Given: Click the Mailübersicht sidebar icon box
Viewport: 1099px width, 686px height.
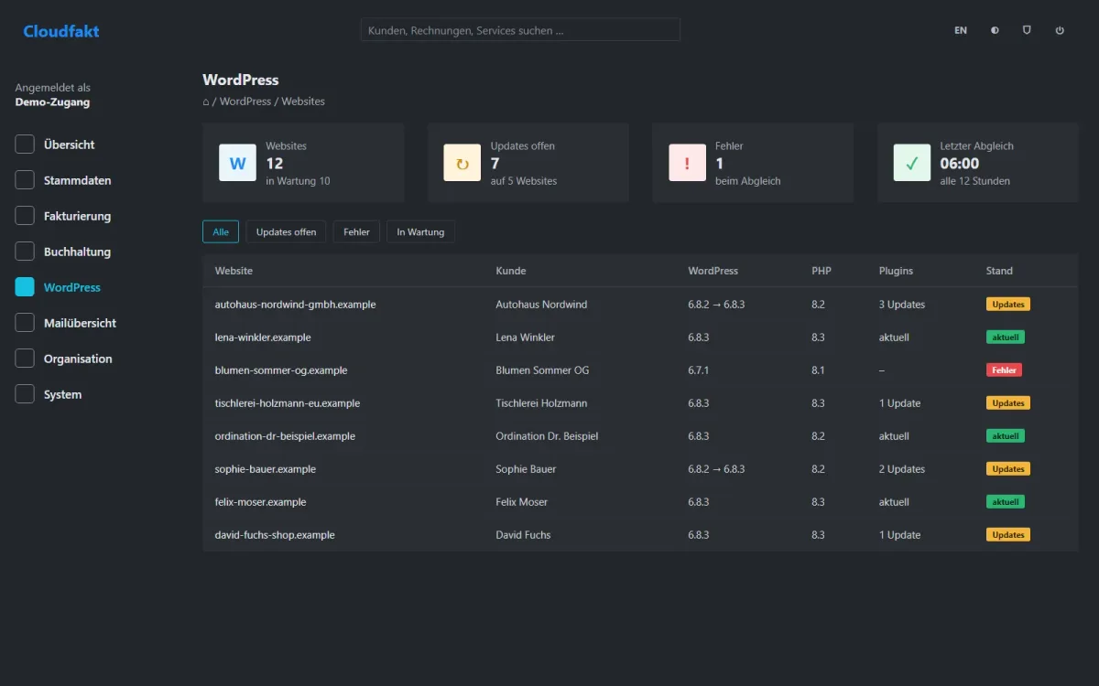Looking at the screenshot, I should click(25, 323).
